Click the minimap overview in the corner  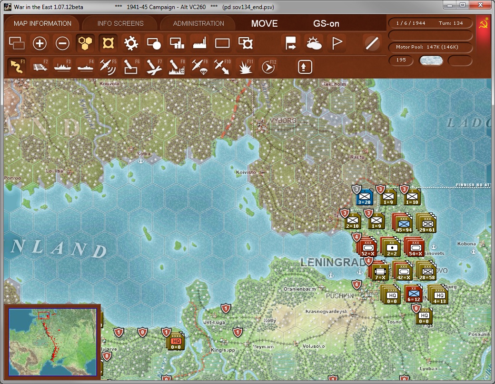click(52, 342)
